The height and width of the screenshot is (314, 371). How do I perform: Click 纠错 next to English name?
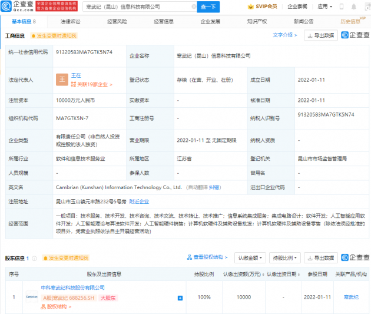coord(214,187)
